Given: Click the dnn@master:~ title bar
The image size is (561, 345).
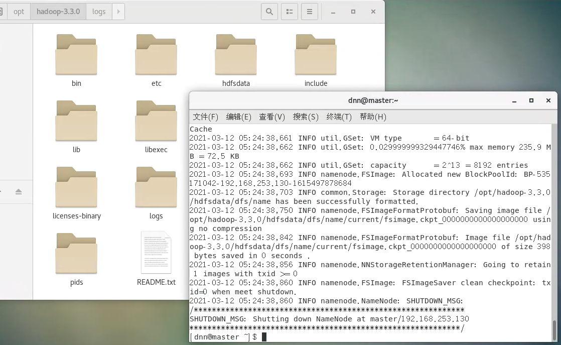Looking at the screenshot, I should coord(373,100).
